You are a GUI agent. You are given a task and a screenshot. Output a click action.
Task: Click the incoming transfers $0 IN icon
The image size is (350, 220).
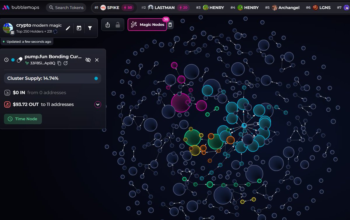coord(7,93)
